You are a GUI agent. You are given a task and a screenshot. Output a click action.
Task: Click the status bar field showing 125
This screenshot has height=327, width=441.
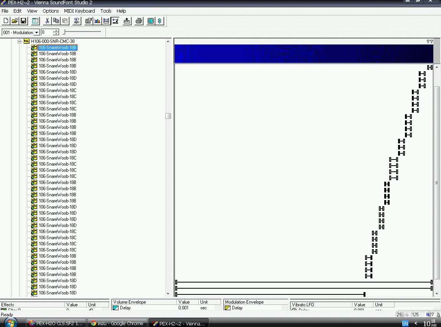click(x=417, y=315)
